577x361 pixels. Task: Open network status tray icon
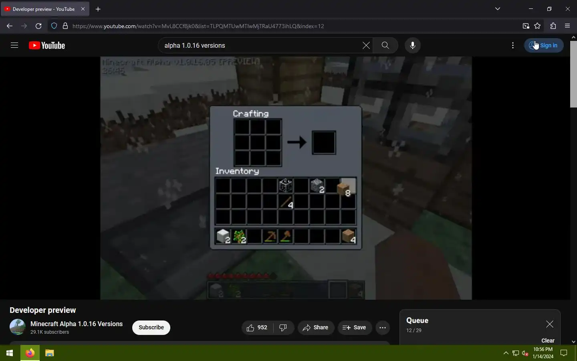coord(516,353)
